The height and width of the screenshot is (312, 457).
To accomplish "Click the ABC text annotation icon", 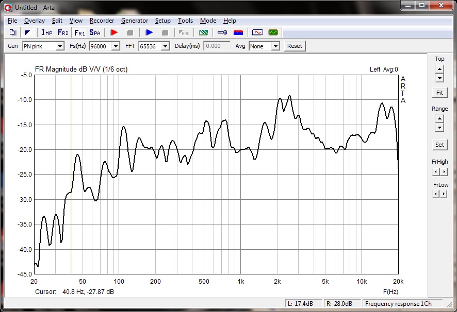I will coord(184,32).
